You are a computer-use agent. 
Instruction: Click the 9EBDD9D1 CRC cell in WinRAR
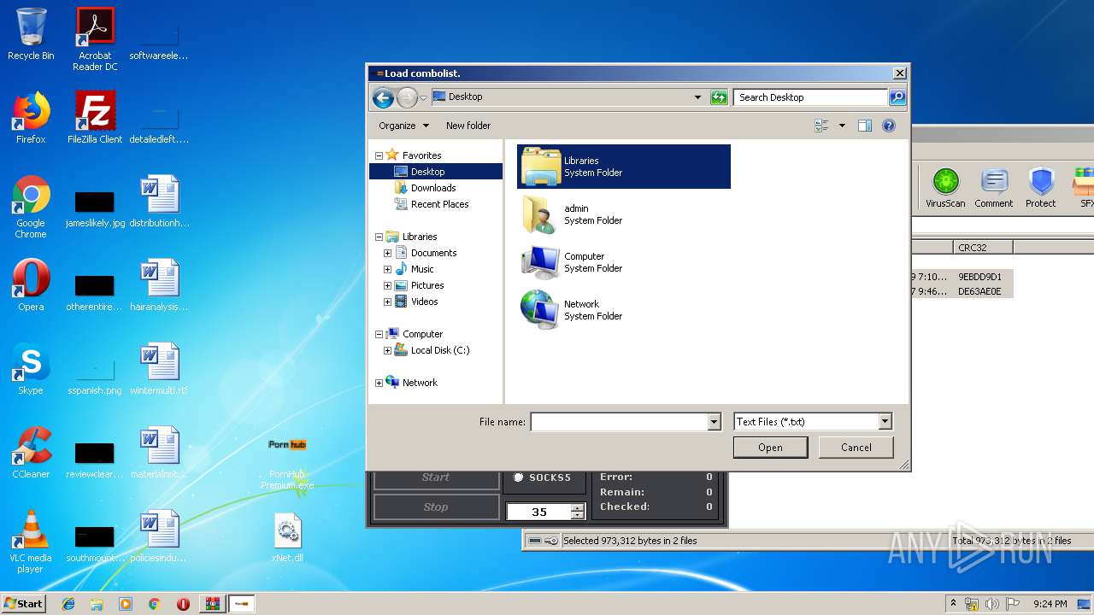[979, 277]
